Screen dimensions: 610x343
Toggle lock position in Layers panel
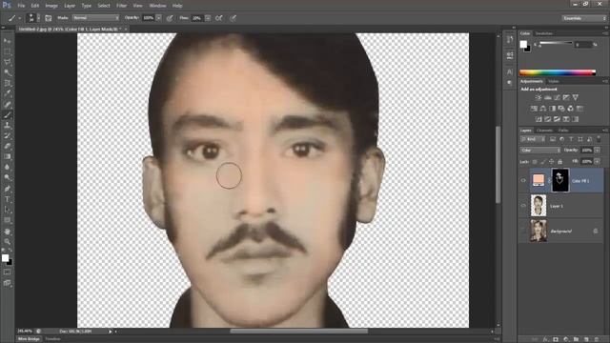pyautogui.click(x=551, y=161)
